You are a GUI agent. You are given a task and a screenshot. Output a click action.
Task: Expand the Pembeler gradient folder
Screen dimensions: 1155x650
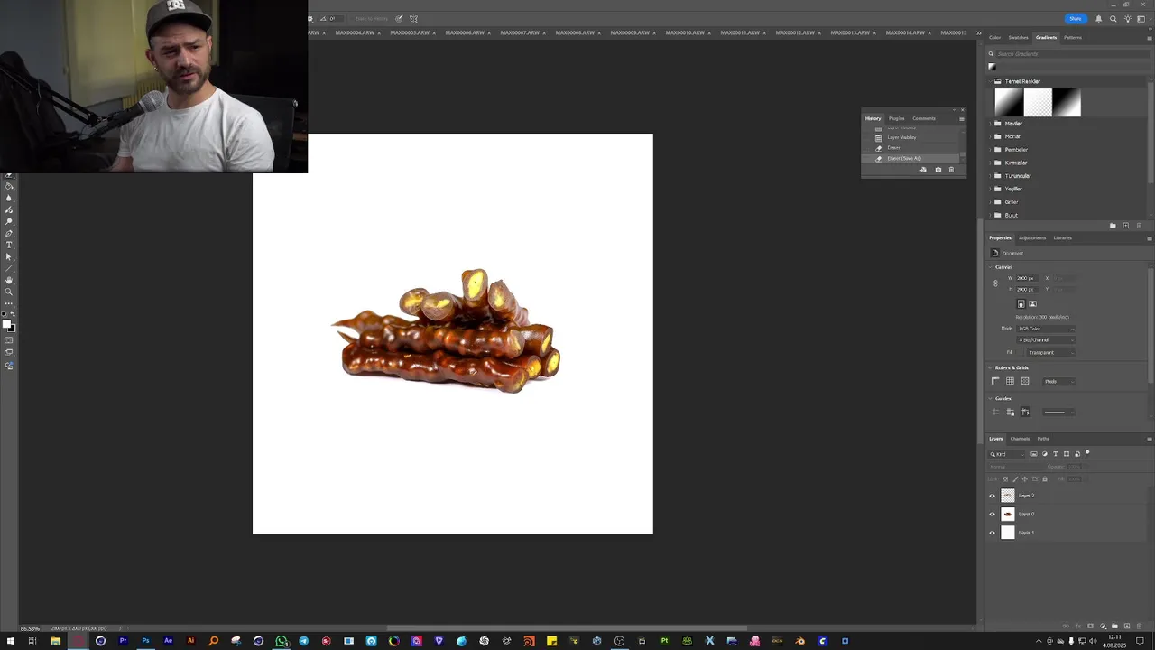coord(990,150)
